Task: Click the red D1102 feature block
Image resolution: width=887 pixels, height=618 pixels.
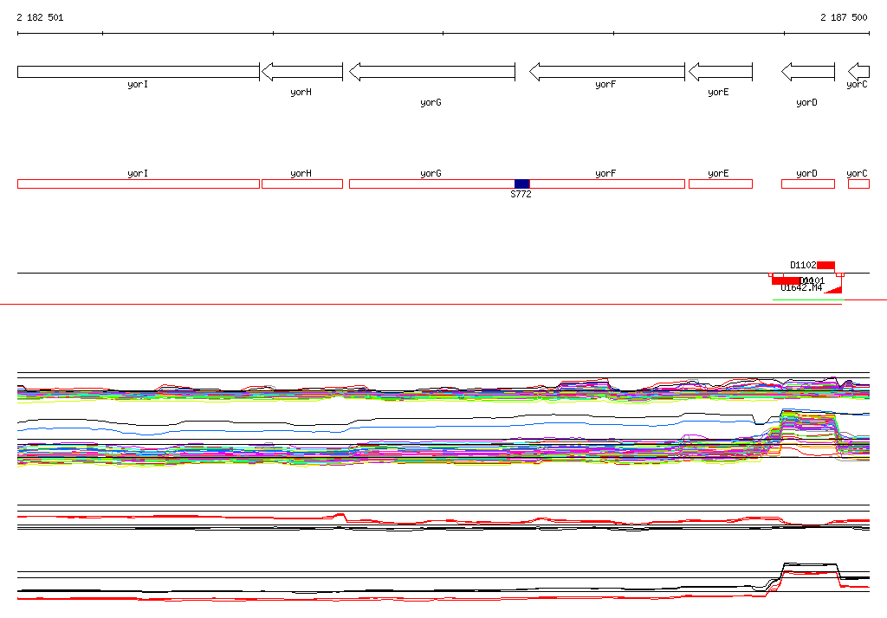Action: tap(825, 265)
